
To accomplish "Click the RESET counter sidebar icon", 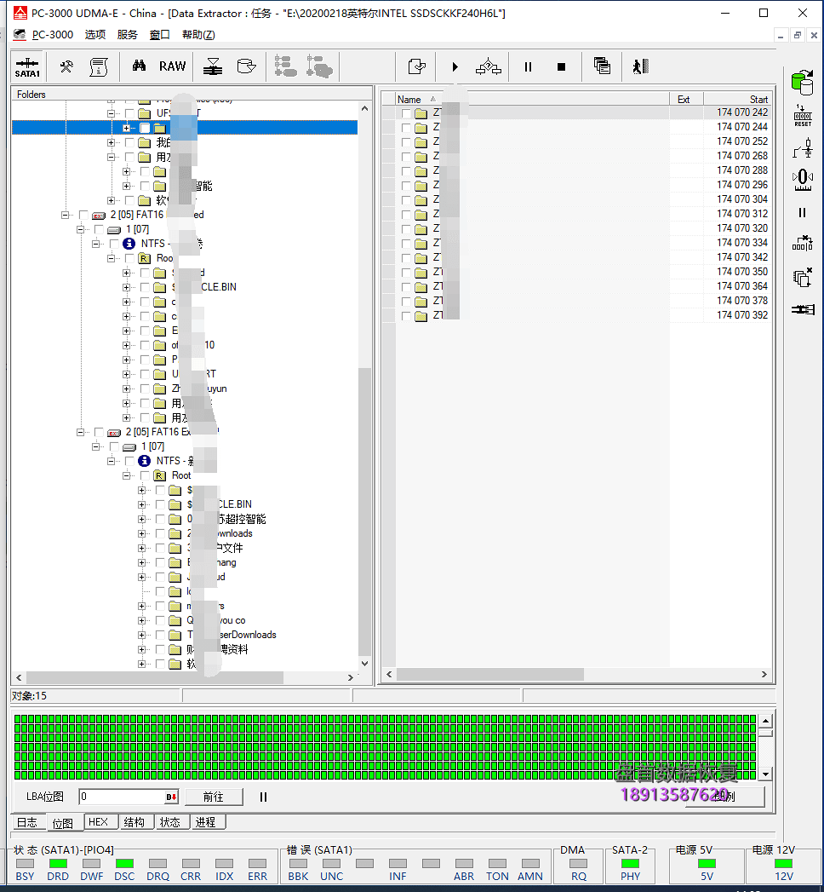I will [803, 116].
